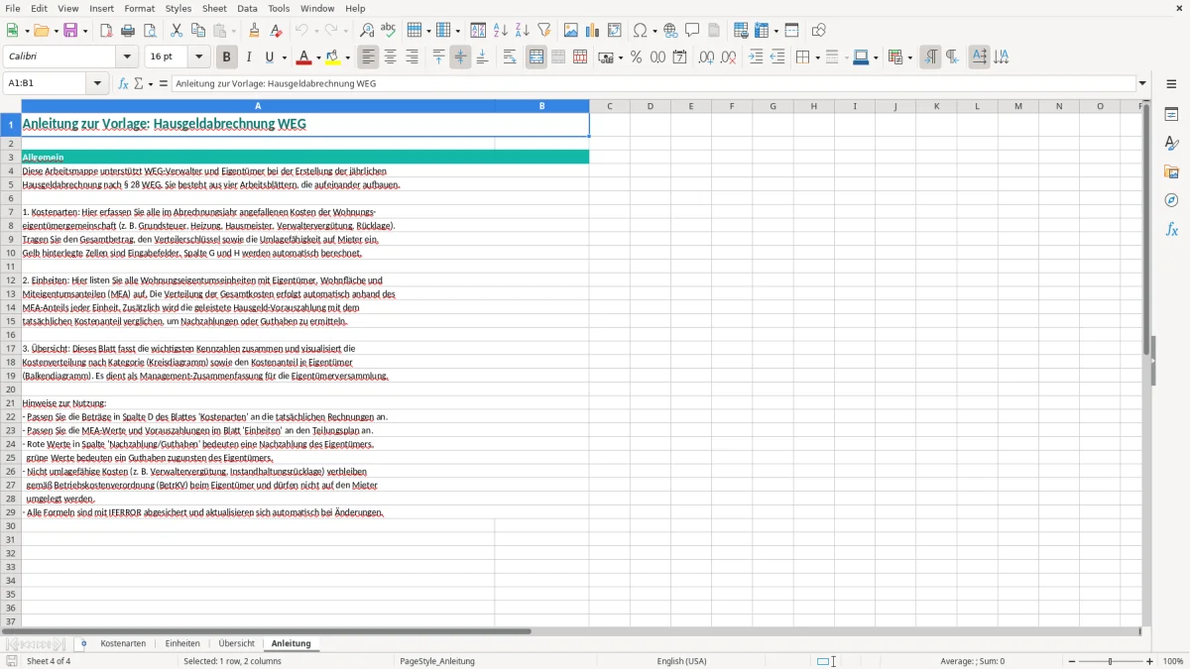The image size is (1190, 669).
Task: Click PageStyle_Anleitung in the status bar
Action: point(436,661)
